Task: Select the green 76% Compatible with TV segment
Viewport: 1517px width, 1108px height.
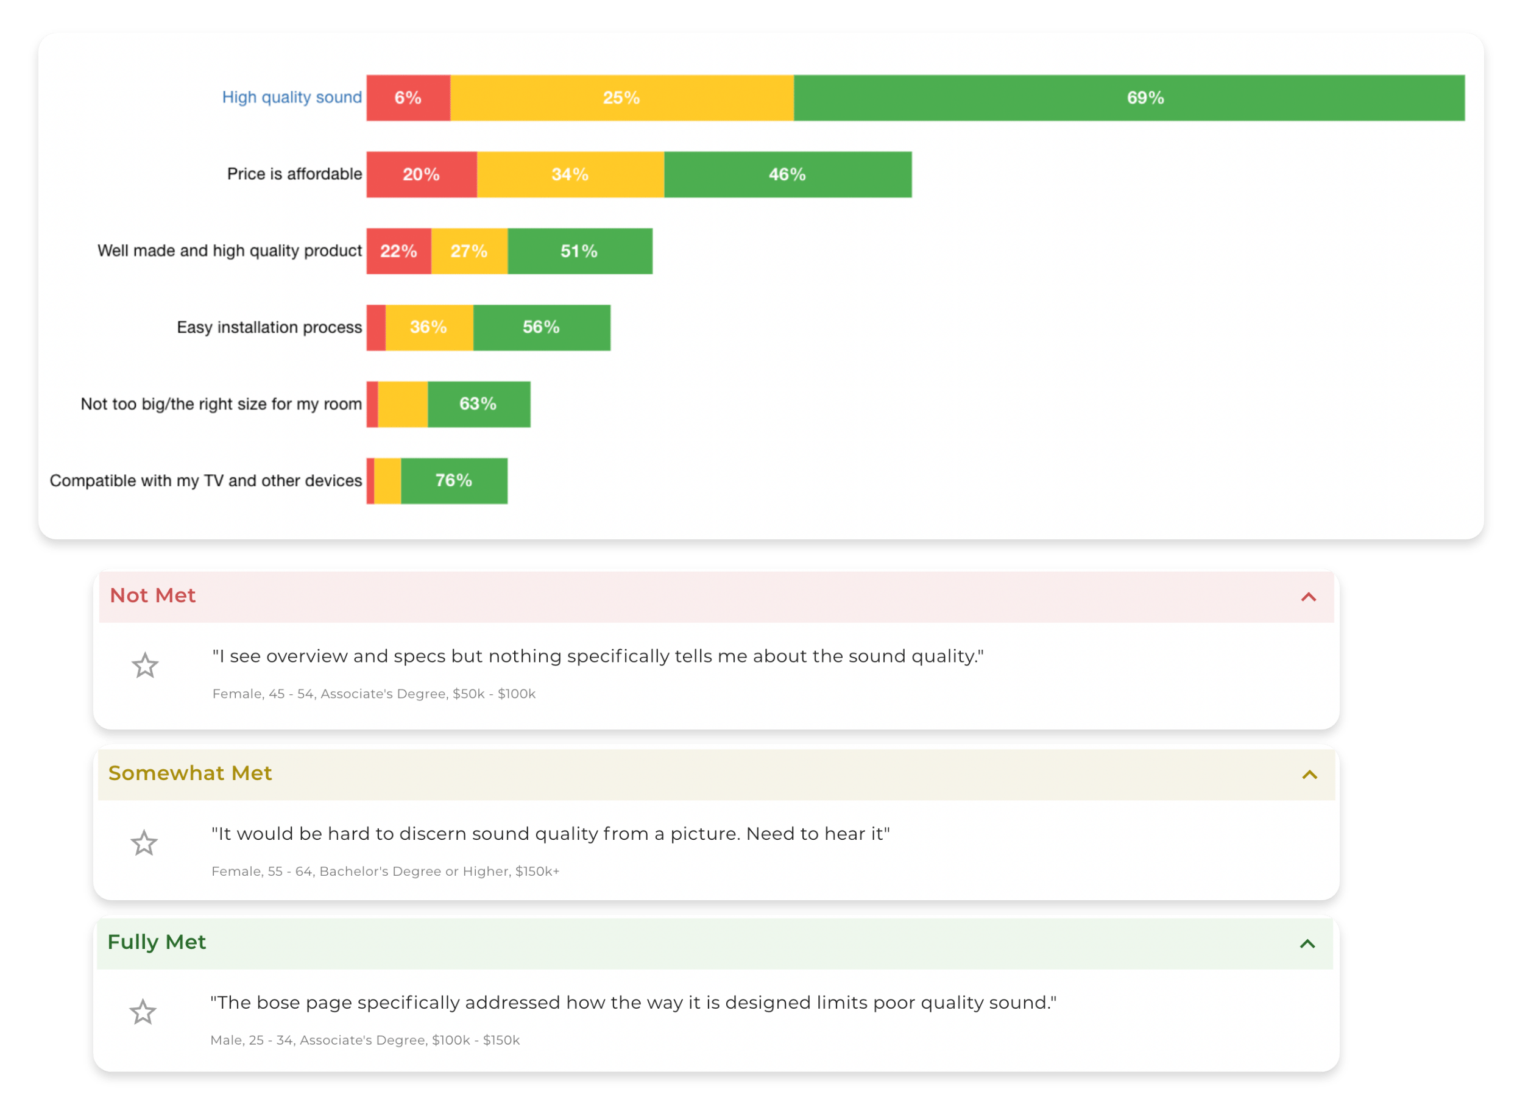Action: 454,480
